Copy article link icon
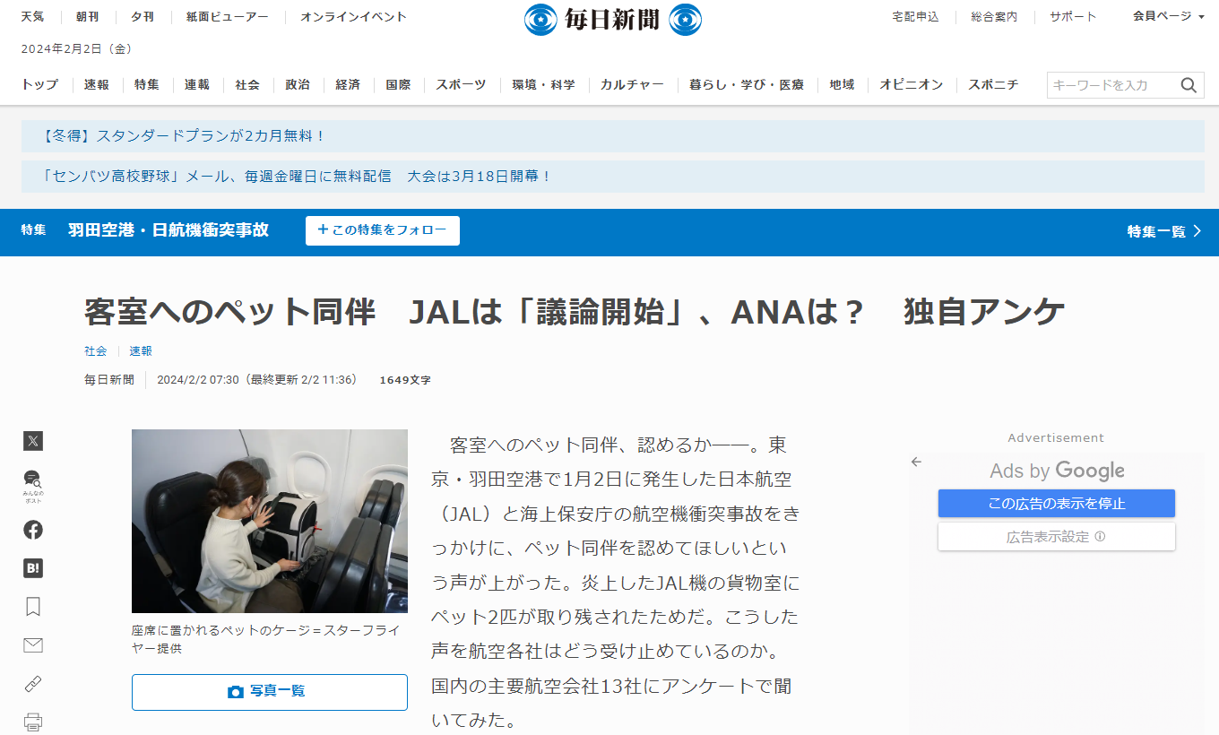This screenshot has height=735, width=1219. (x=33, y=684)
